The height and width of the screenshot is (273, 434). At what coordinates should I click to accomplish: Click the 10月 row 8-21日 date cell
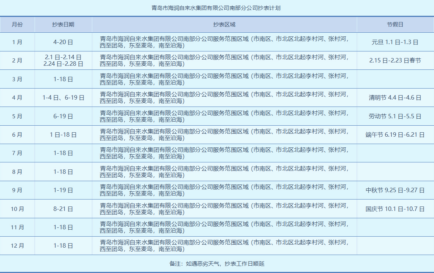(x=63, y=208)
